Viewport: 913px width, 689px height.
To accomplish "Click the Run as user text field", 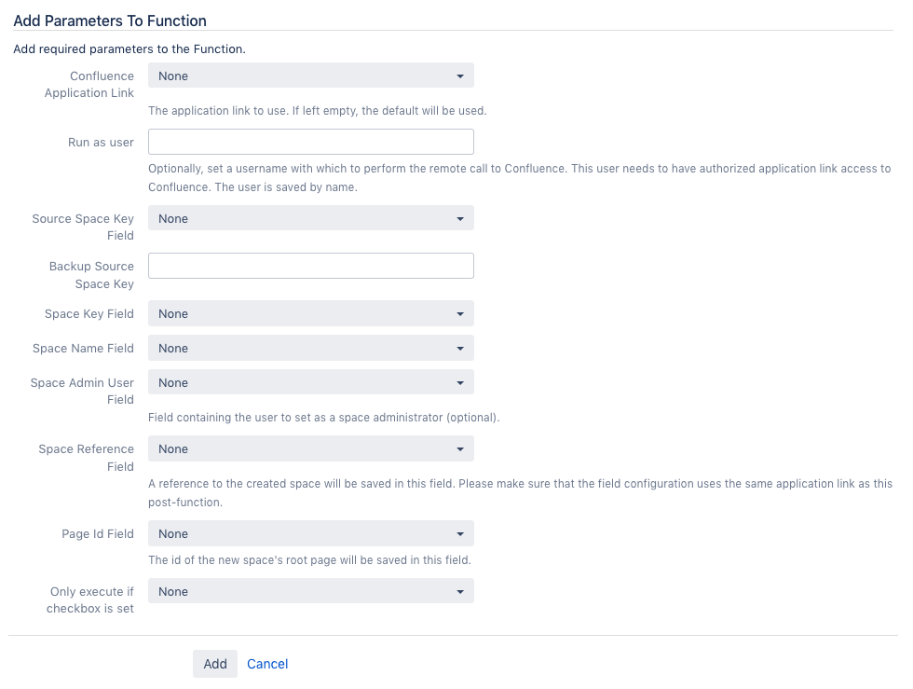I will click(x=311, y=142).
